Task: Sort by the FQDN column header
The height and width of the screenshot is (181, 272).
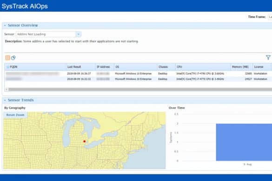Action: [x=35, y=67]
